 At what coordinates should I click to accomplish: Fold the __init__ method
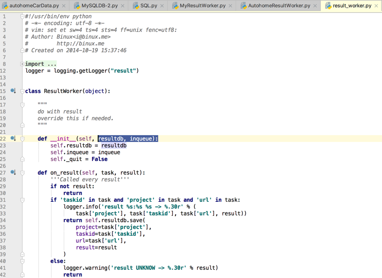click(x=22, y=139)
